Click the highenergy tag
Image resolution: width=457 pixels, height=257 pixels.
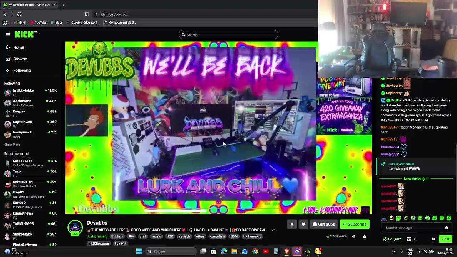[x=252, y=236]
